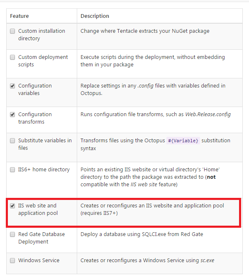249x280 pixels.
Task: Click the 'Configuration variables' label text
Action: [35, 90]
